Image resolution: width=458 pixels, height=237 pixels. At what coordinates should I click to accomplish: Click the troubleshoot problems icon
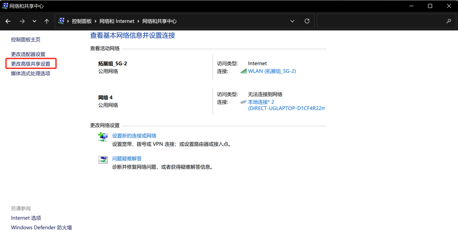coord(103,160)
